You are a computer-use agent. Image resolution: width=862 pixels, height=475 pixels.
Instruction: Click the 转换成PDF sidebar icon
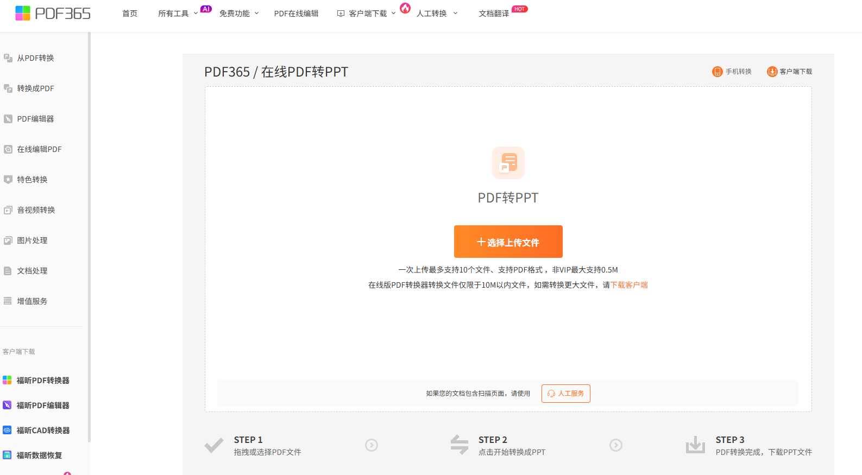(x=8, y=88)
